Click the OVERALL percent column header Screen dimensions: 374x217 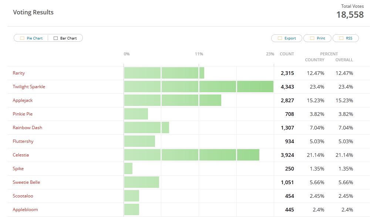(x=344, y=60)
